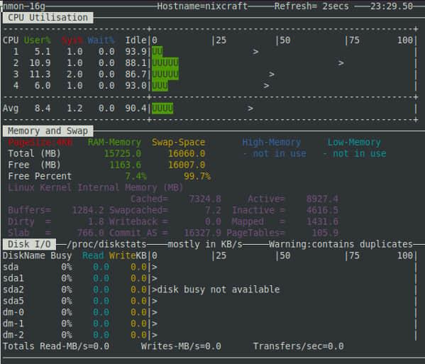Click swap free value 16007.0
Viewport: 425px width, 364px height.
tap(187, 165)
